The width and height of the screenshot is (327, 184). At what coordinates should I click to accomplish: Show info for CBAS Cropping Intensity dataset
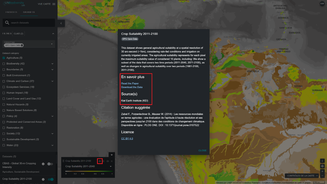coord(43,164)
